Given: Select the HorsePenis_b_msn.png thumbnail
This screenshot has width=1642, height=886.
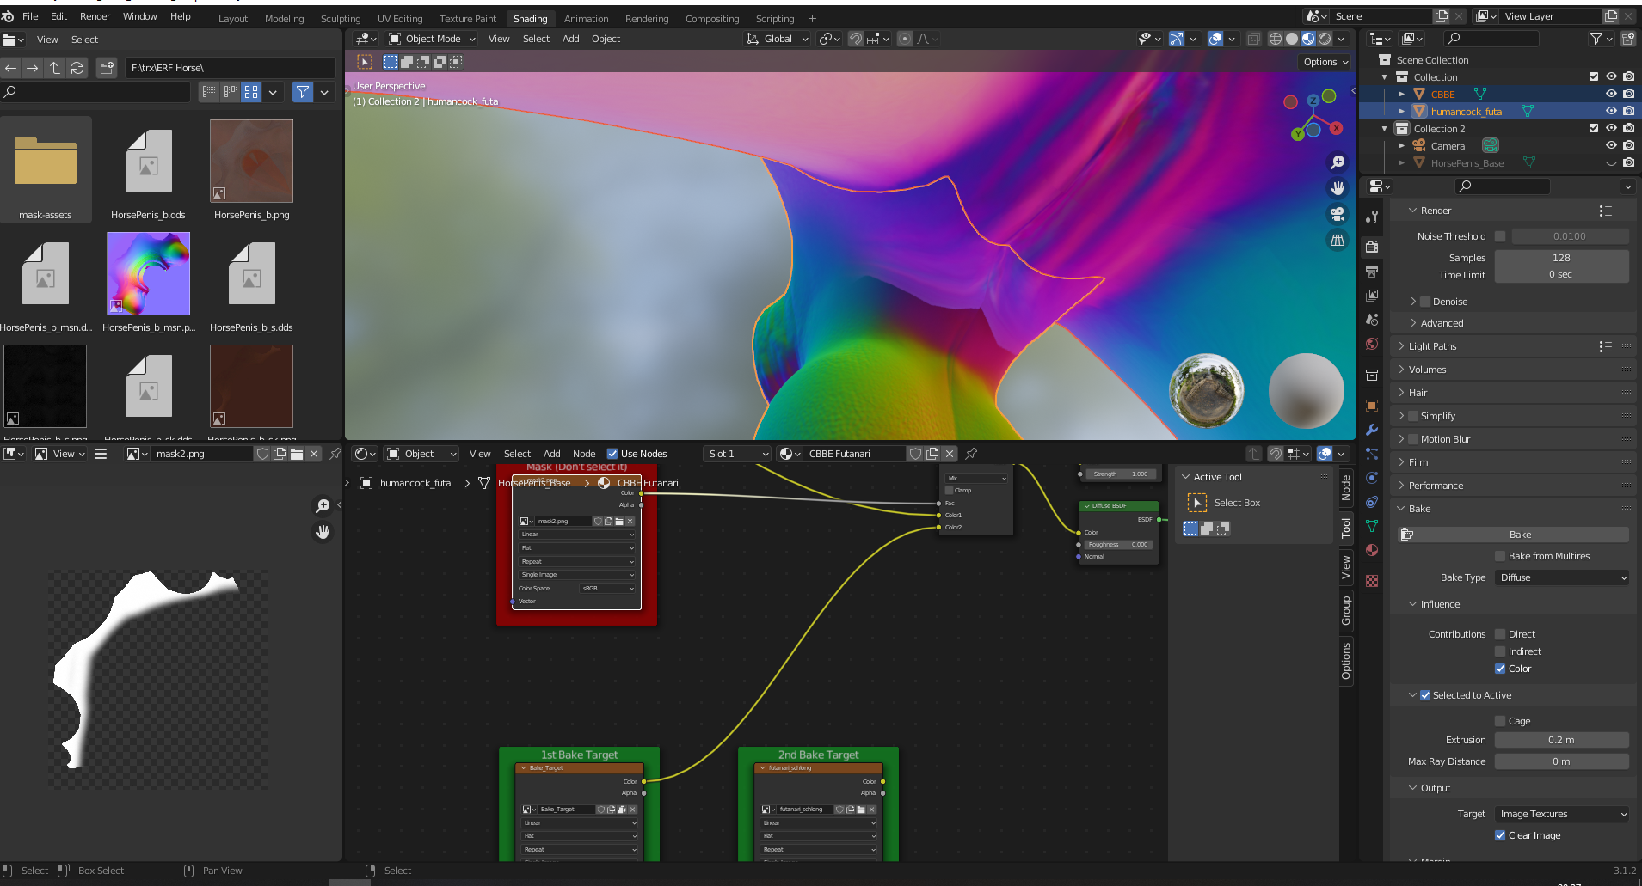Looking at the screenshot, I should click(x=148, y=274).
